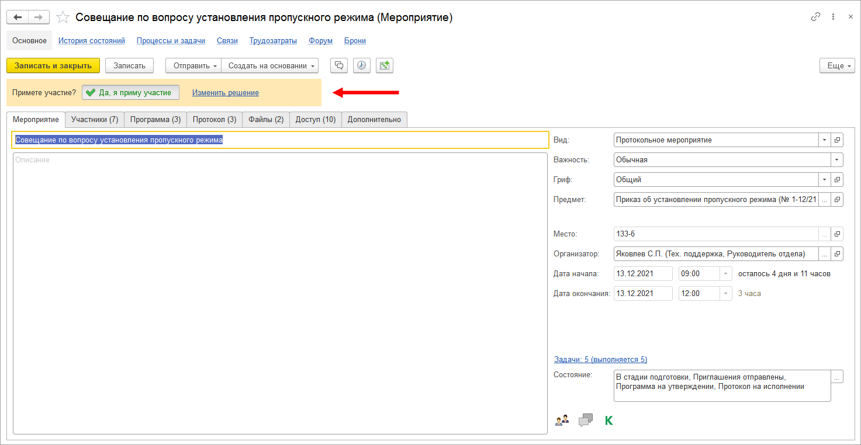Click the Записать button
The image size is (861, 445).
[x=129, y=65]
